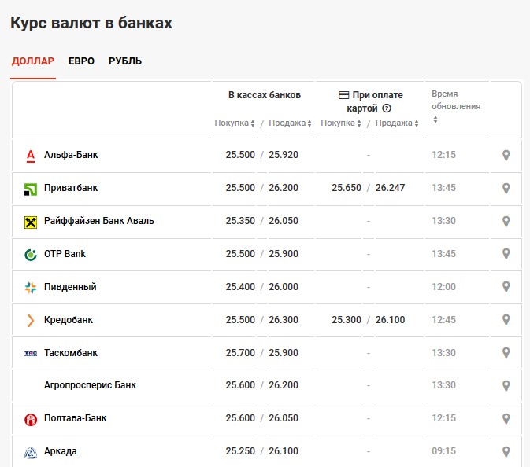Image resolution: width=530 pixels, height=467 pixels.
Task: Click the Аркада logo icon
Action: pyautogui.click(x=31, y=453)
